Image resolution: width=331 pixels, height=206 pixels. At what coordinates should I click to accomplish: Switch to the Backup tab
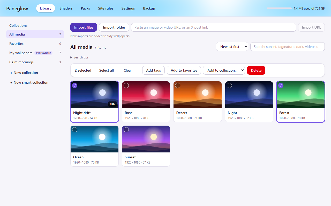coord(149,8)
